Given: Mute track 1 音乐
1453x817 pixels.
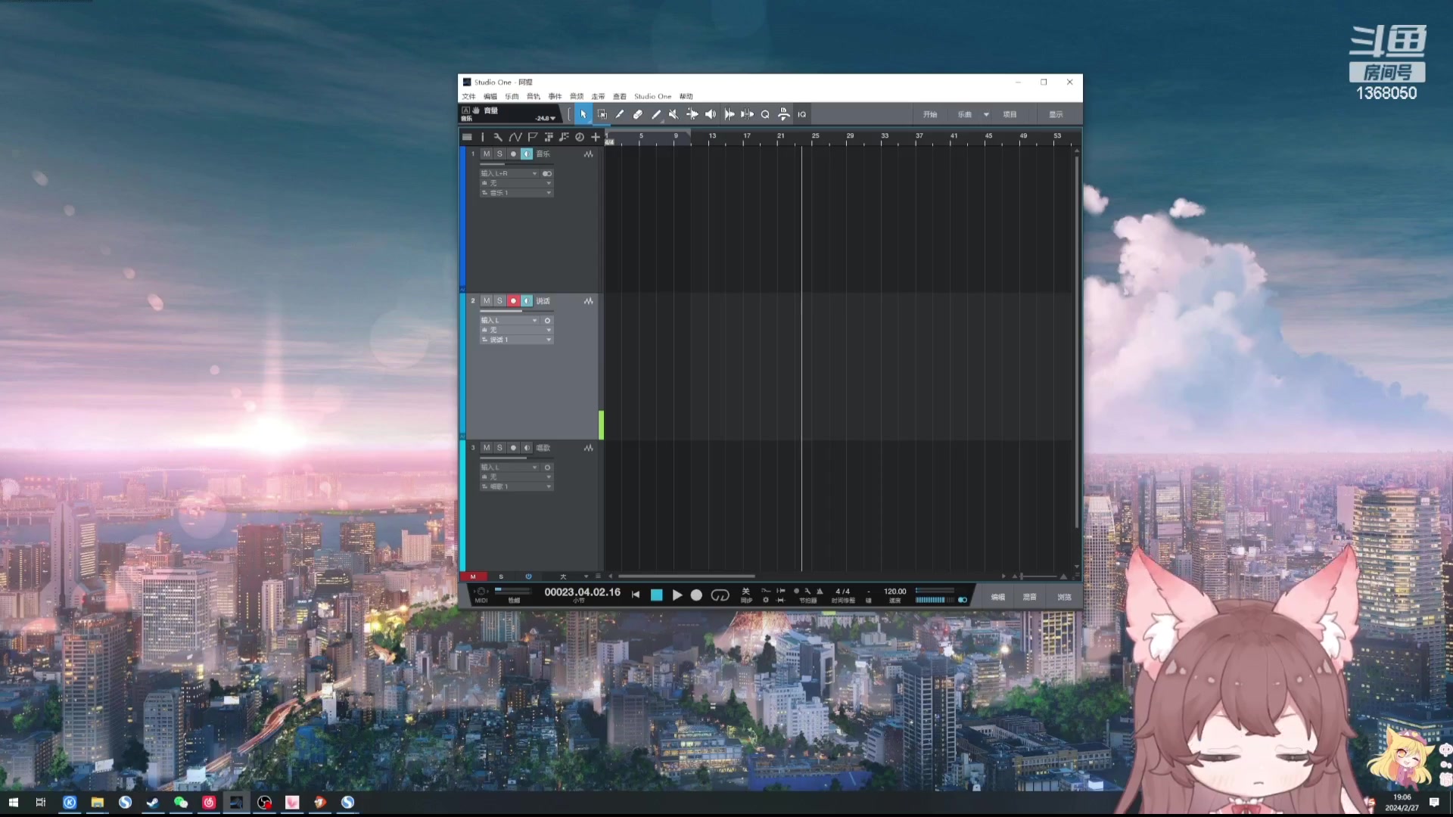Looking at the screenshot, I should tap(487, 154).
